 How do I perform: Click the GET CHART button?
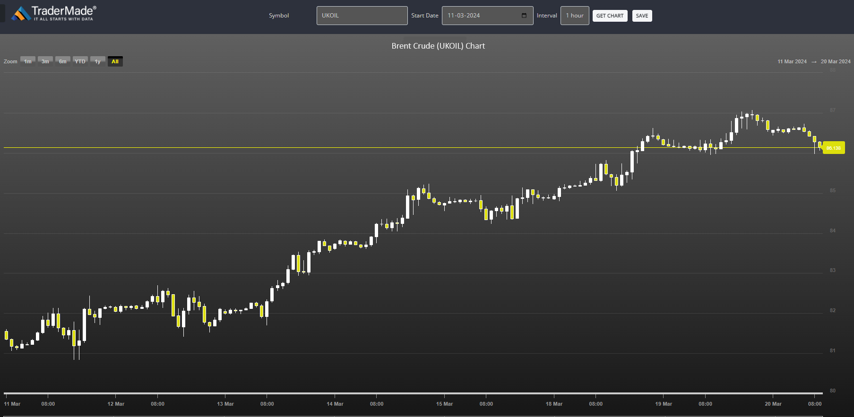click(610, 16)
